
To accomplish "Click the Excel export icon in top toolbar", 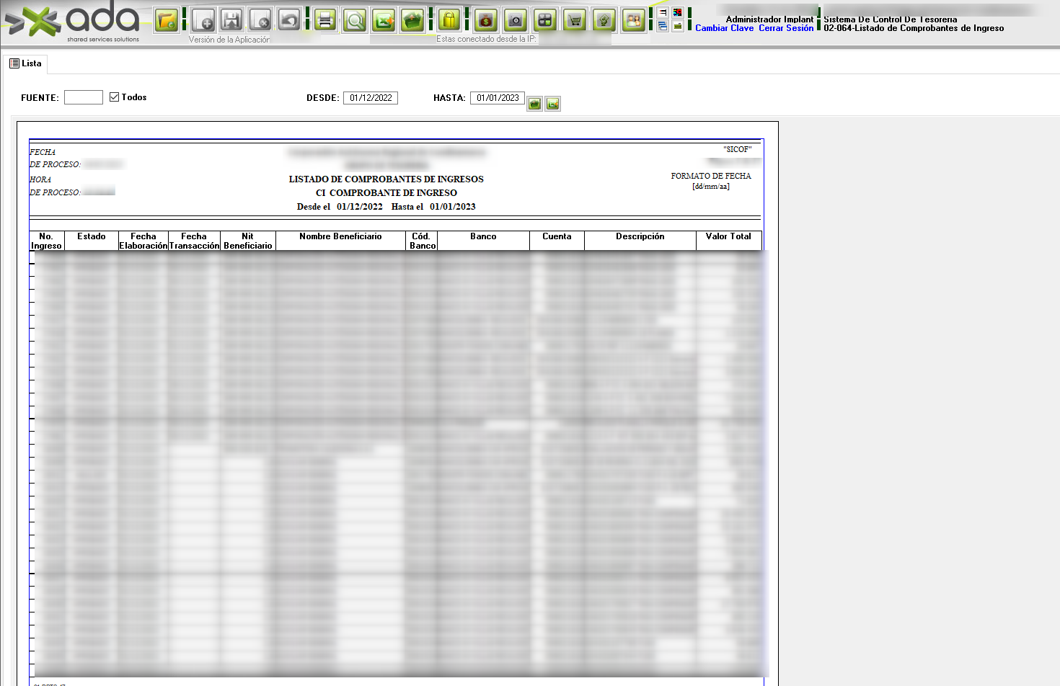I will [x=384, y=20].
